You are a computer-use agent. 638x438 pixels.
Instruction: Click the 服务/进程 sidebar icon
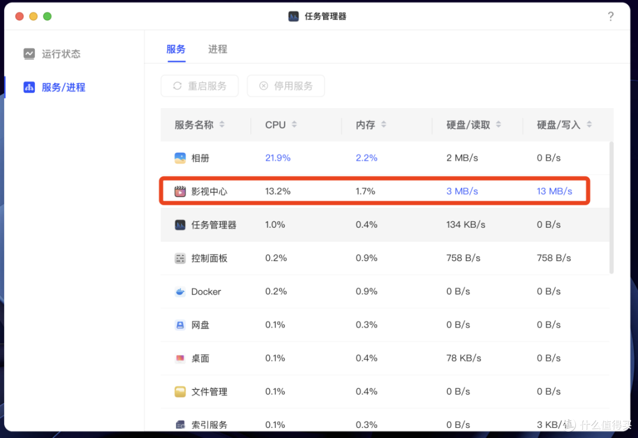pyautogui.click(x=29, y=87)
